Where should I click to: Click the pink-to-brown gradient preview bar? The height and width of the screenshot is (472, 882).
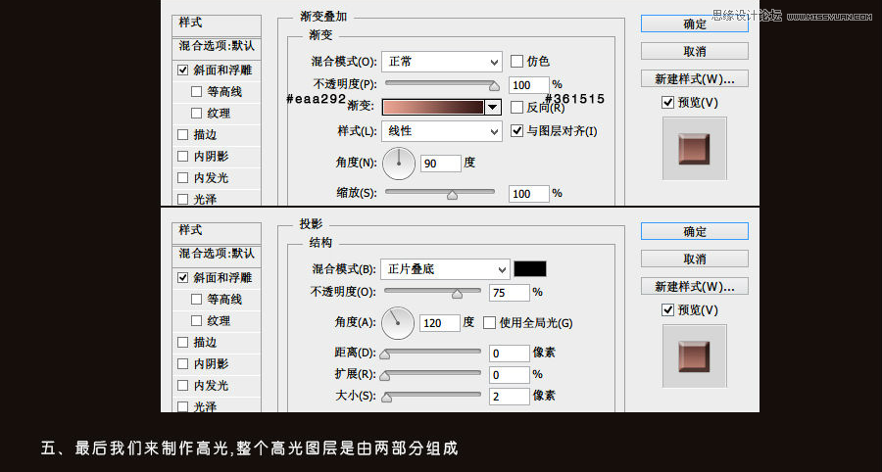(x=432, y=108)
